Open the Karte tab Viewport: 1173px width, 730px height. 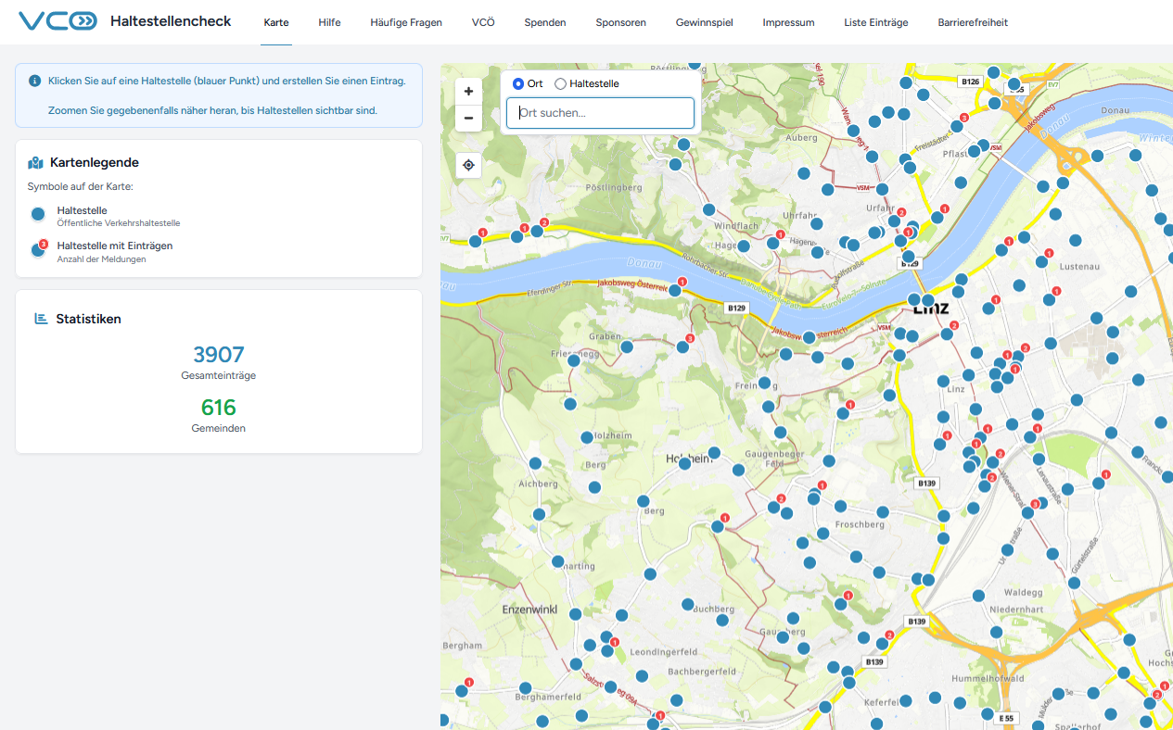[275, 22]
